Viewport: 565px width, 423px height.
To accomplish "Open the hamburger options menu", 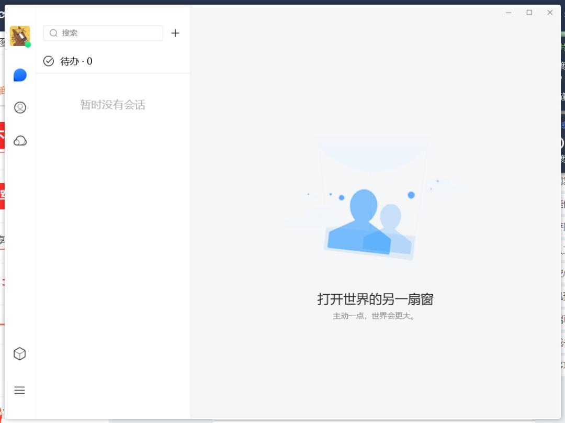I will [19, 391].
